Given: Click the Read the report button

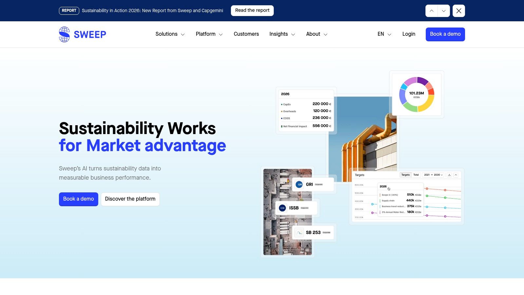Looking at the screenshot, I should [252, 10].
